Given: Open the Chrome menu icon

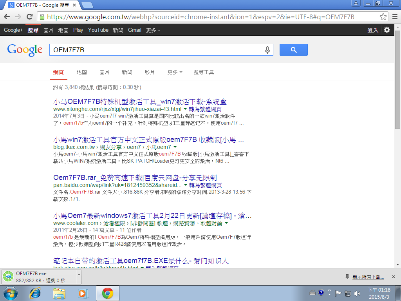Looking at the screenshot, I should [x=395, y=17].
